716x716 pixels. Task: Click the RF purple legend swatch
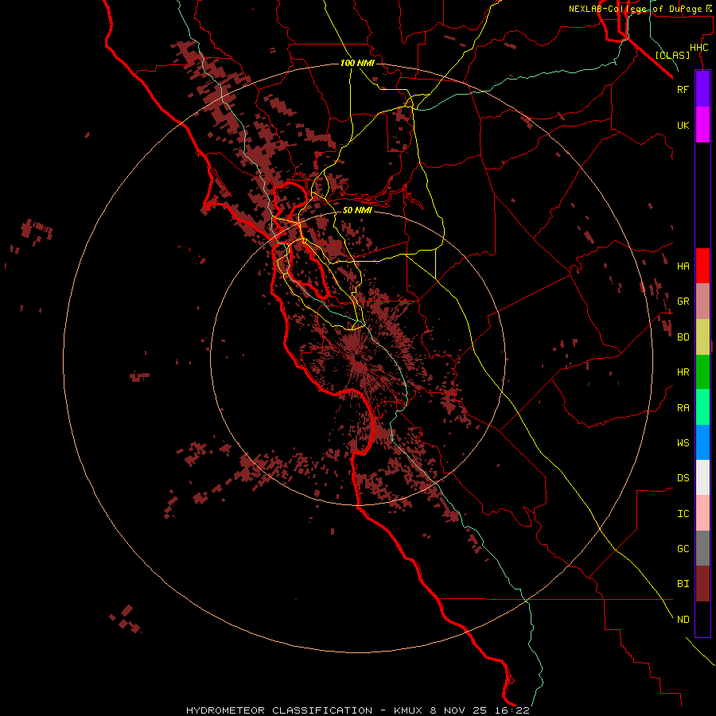(702, 89)
